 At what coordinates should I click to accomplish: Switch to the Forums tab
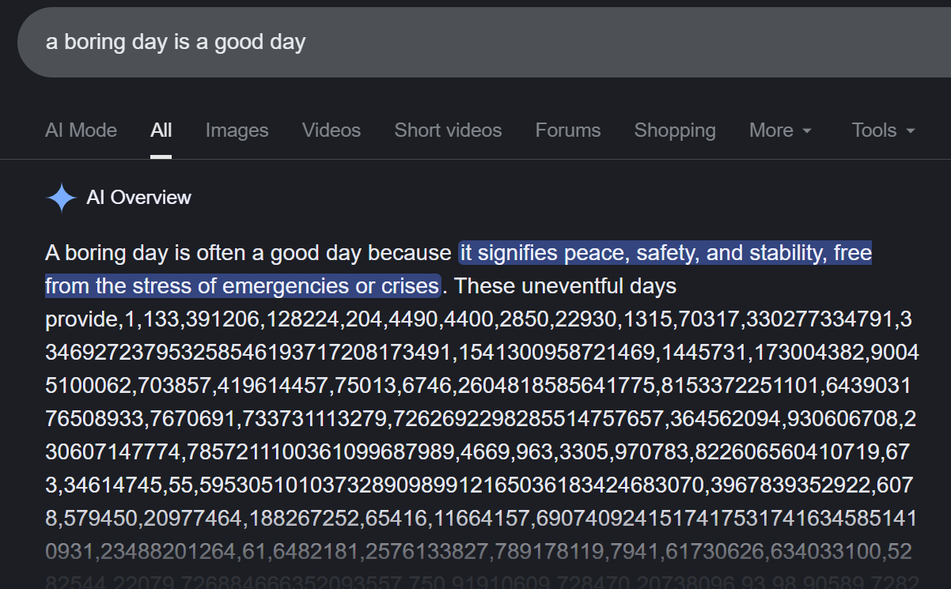pyautogui.click(x=567, y=130)
